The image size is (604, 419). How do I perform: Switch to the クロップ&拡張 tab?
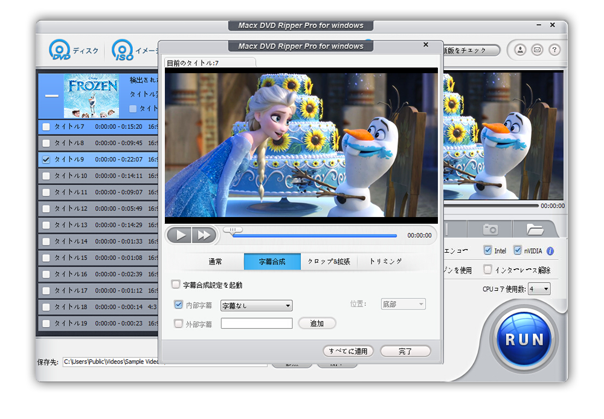point(329,262)
